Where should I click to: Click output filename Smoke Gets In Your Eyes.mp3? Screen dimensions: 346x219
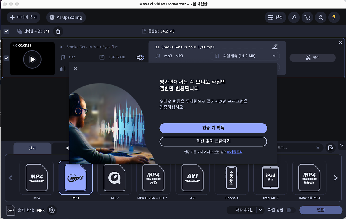185,47
